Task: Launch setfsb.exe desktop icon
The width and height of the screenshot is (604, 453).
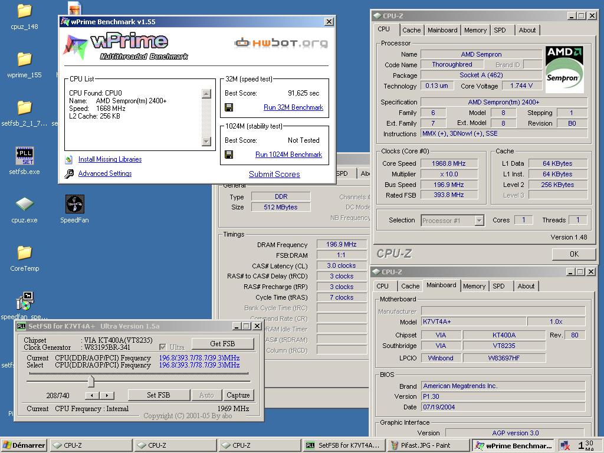Action: pos(25,156)
